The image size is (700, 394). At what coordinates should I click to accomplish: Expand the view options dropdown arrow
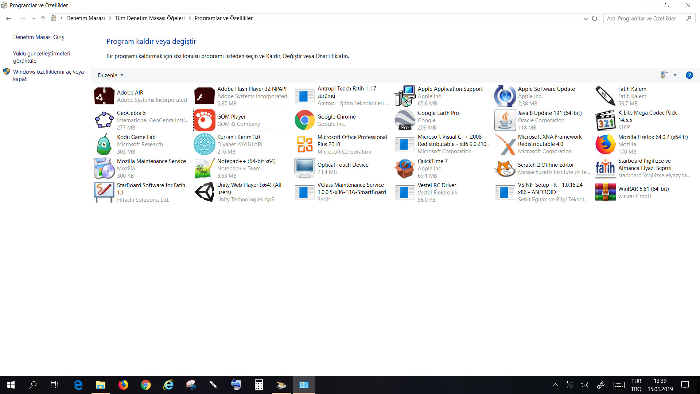675,75
